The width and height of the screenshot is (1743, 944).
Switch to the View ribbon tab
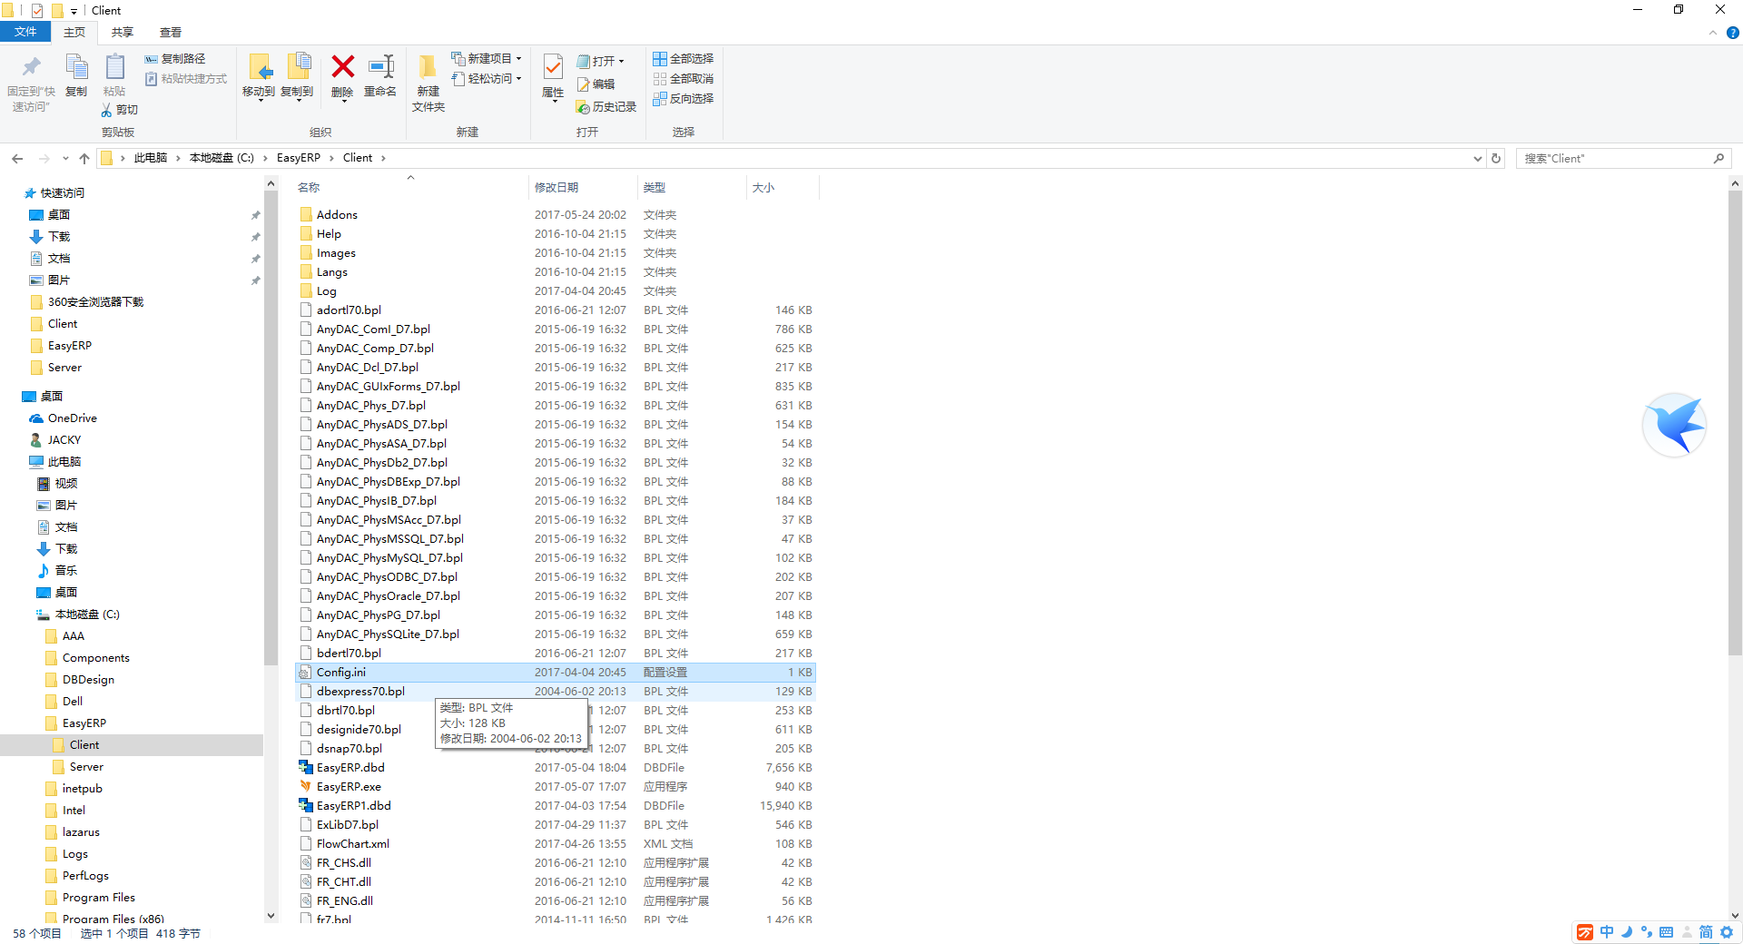click(x=170, y=33)
